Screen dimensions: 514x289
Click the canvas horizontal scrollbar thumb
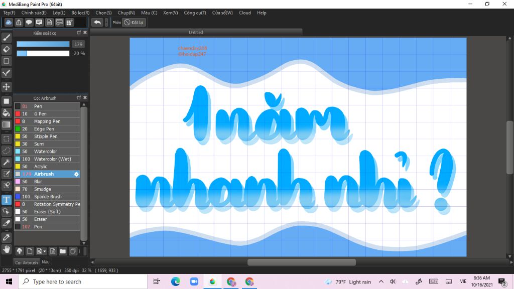pos(302,262)
